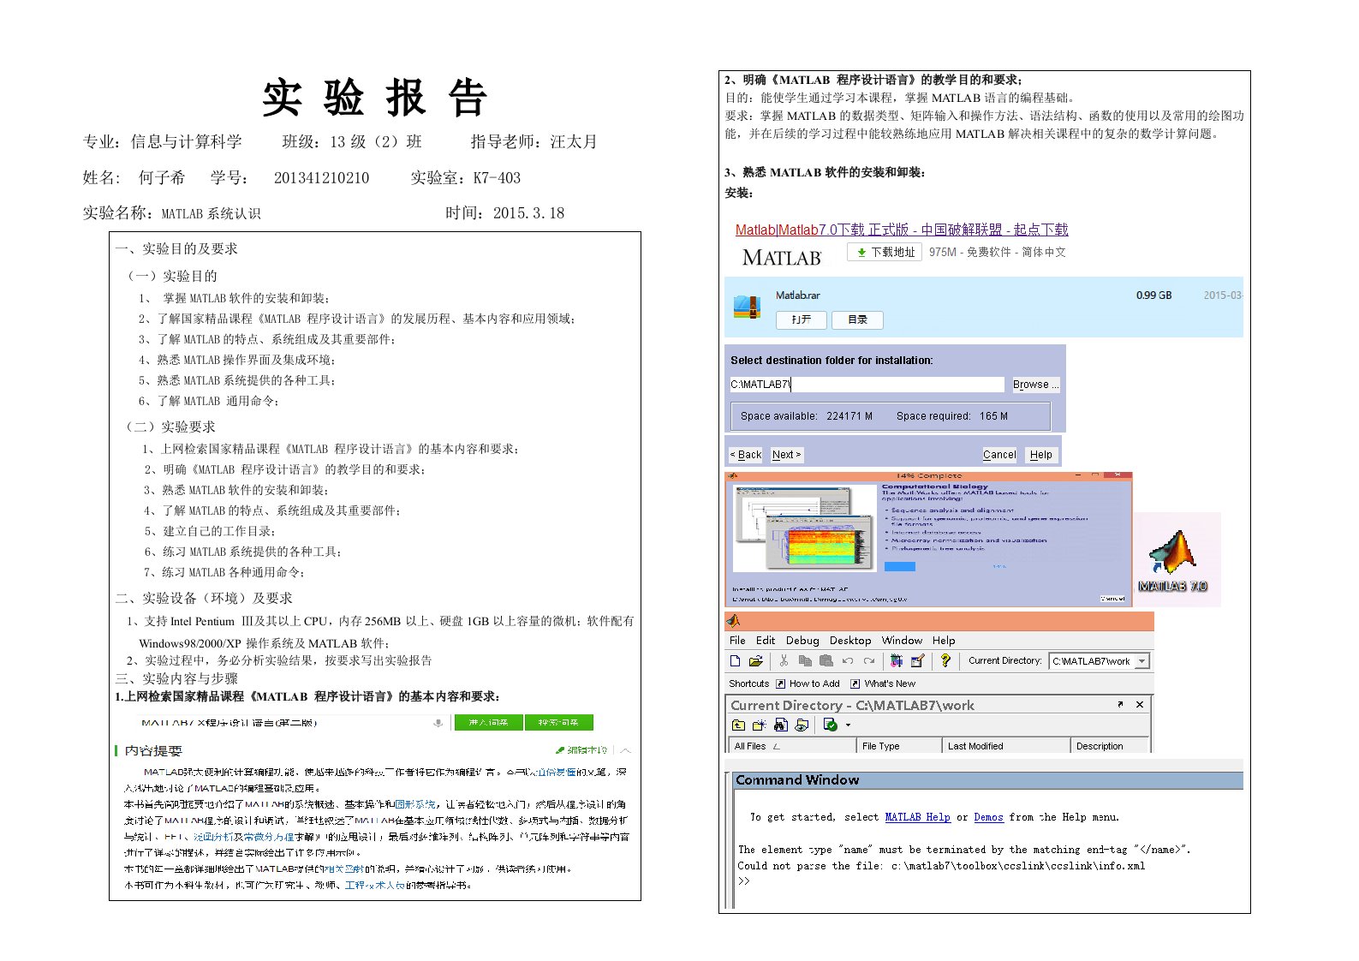The width and height of the screenshot is (1359, 961).
Task: Open the File menu in MATLAB
Action: click(737, 641)
